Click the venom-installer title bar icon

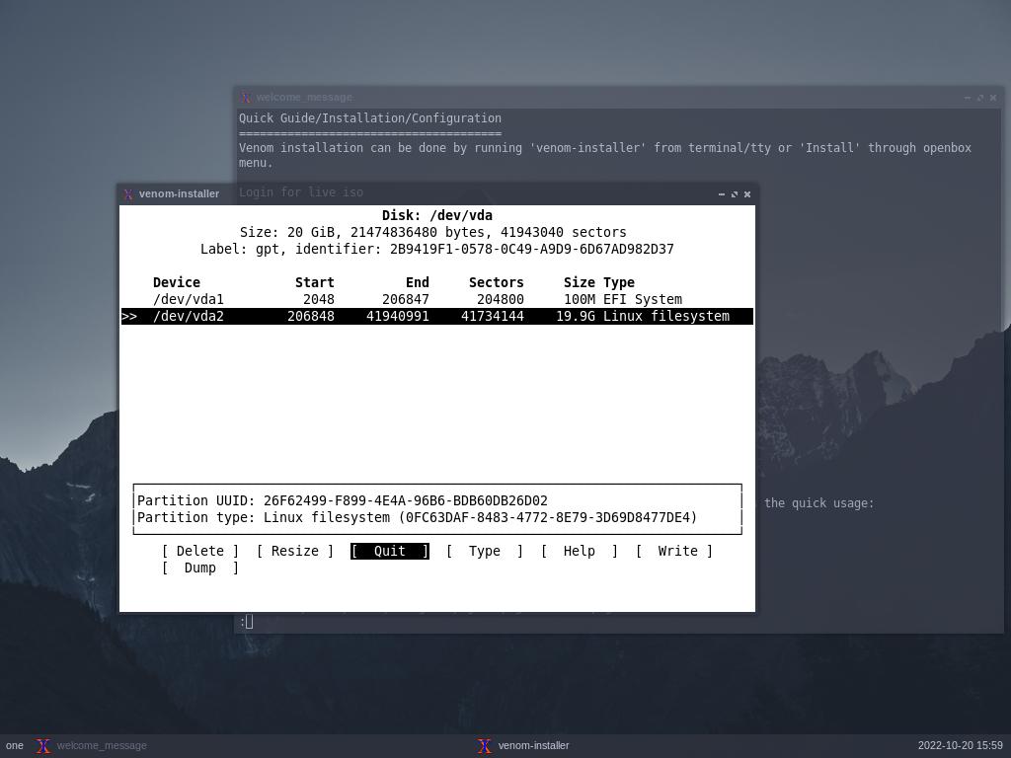(x=128, y=194)
